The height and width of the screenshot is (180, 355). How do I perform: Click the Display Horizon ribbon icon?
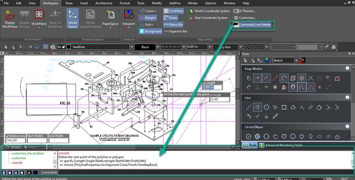click(25, 19)
